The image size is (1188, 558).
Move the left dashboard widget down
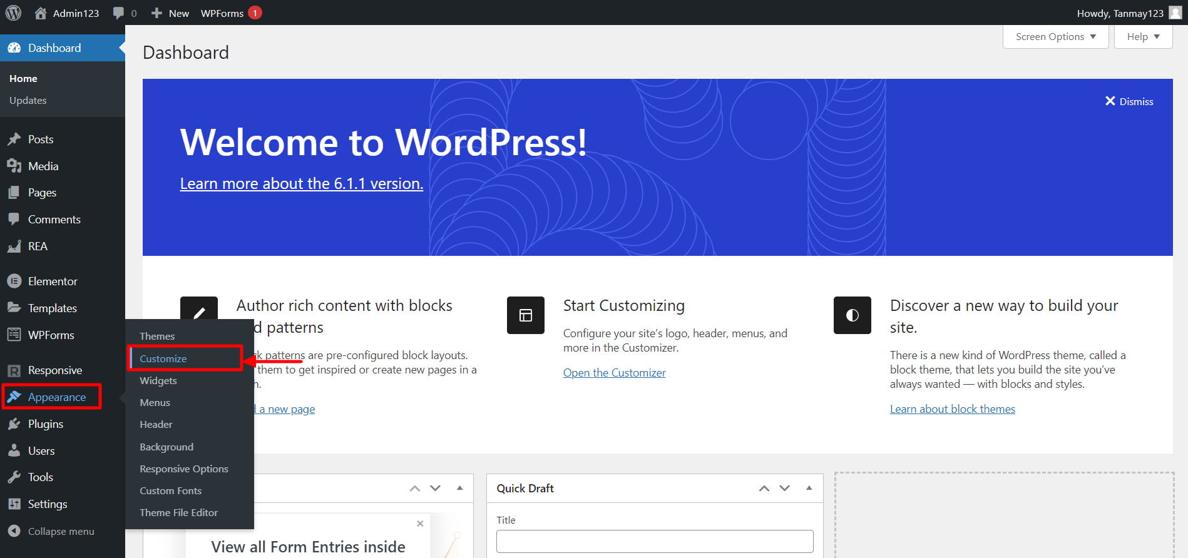436,489
